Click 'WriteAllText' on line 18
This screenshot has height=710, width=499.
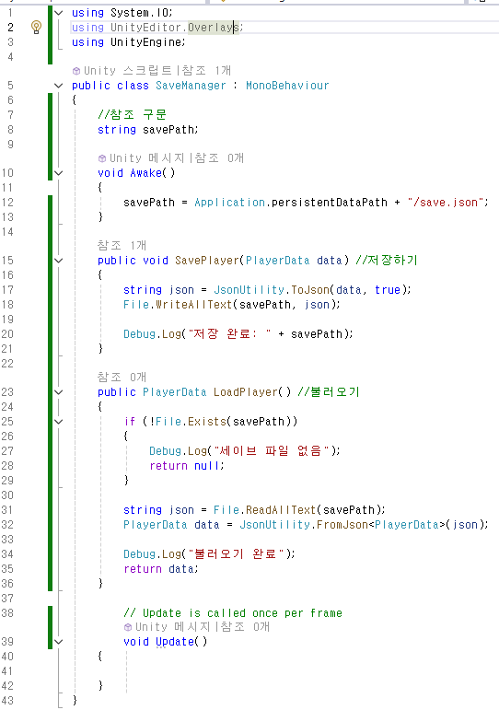194,305
